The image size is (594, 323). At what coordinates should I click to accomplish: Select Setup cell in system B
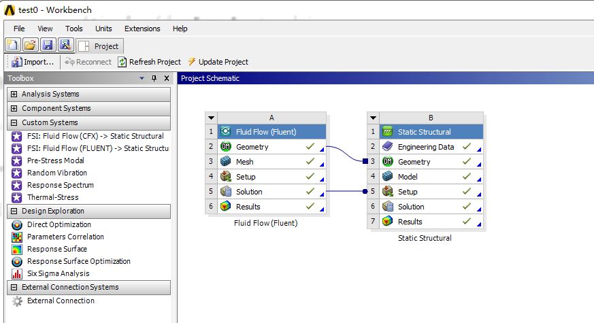coord(431,192)
